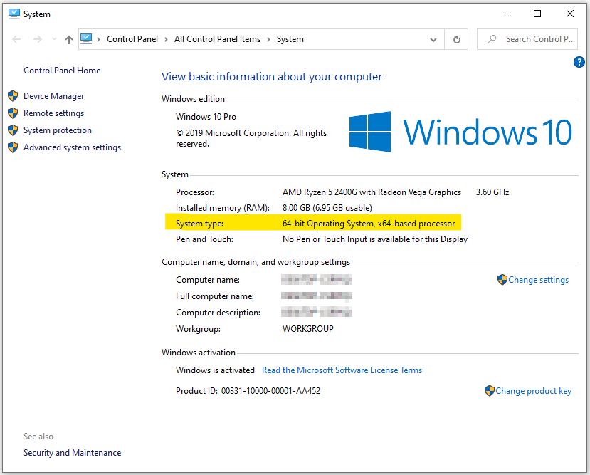Click the Forward navigation arrow
Image resolution: width=590 pixels, height=475 pixels.
coord(37,39)
